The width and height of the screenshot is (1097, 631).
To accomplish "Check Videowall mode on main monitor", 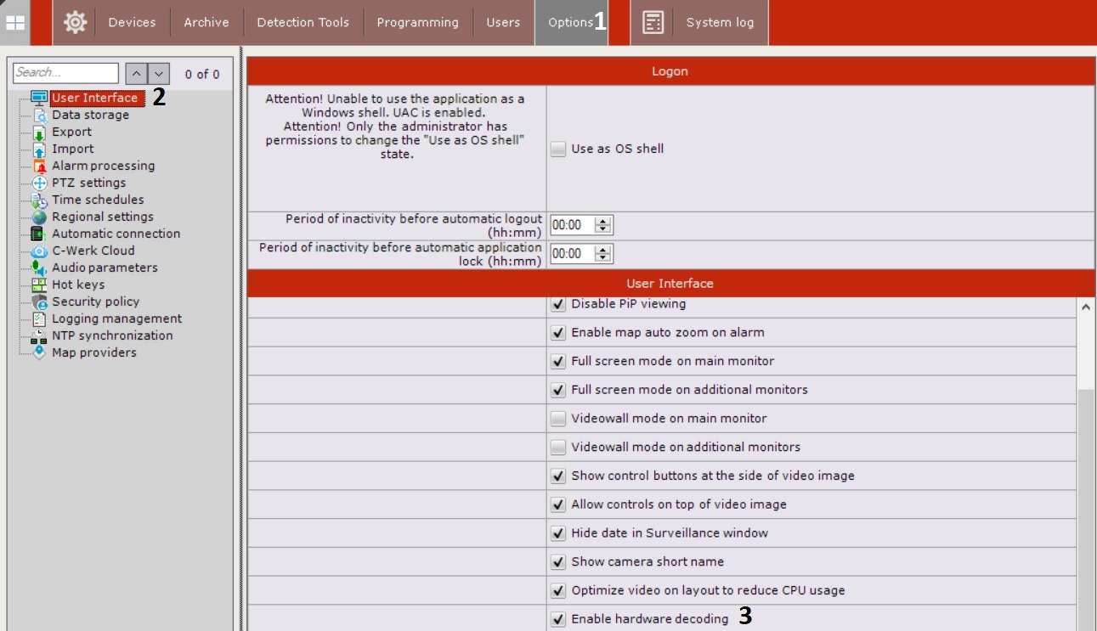I will coord(557,419).
